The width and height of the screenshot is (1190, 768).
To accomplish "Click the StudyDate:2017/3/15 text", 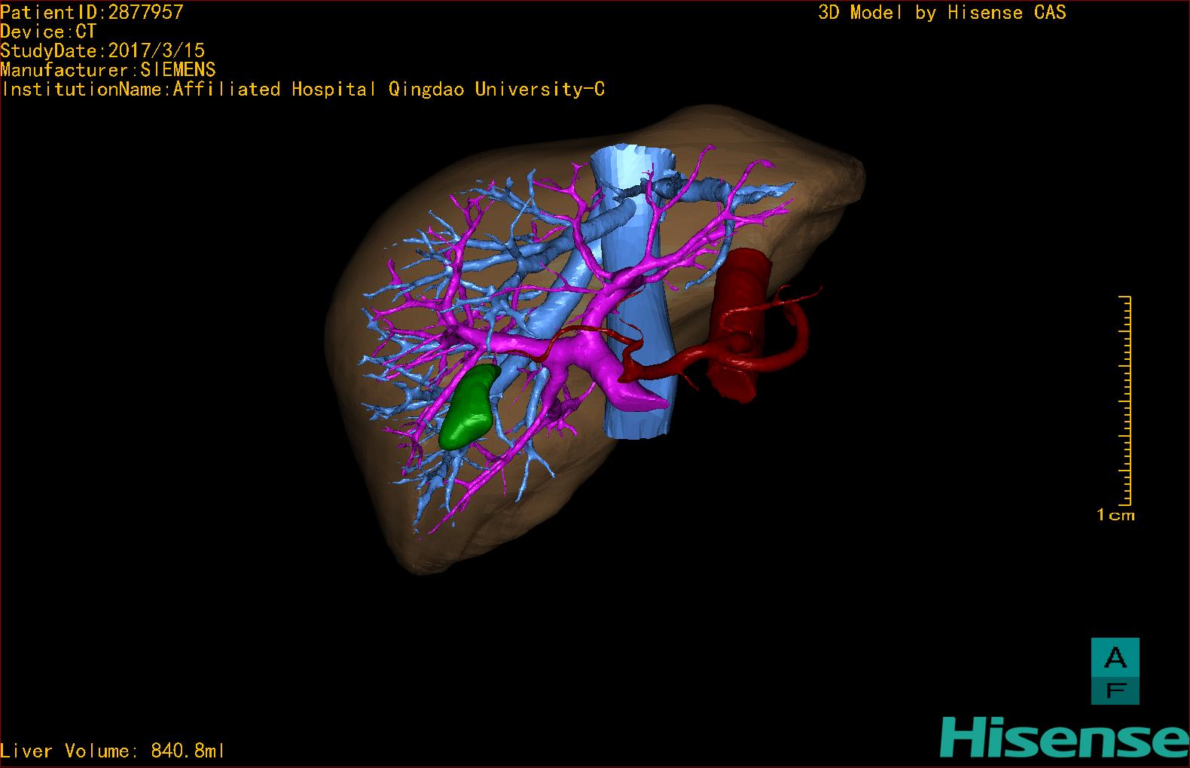I will [x=102, y=50].
